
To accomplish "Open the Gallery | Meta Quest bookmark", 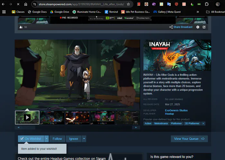I will pos(167,12).
